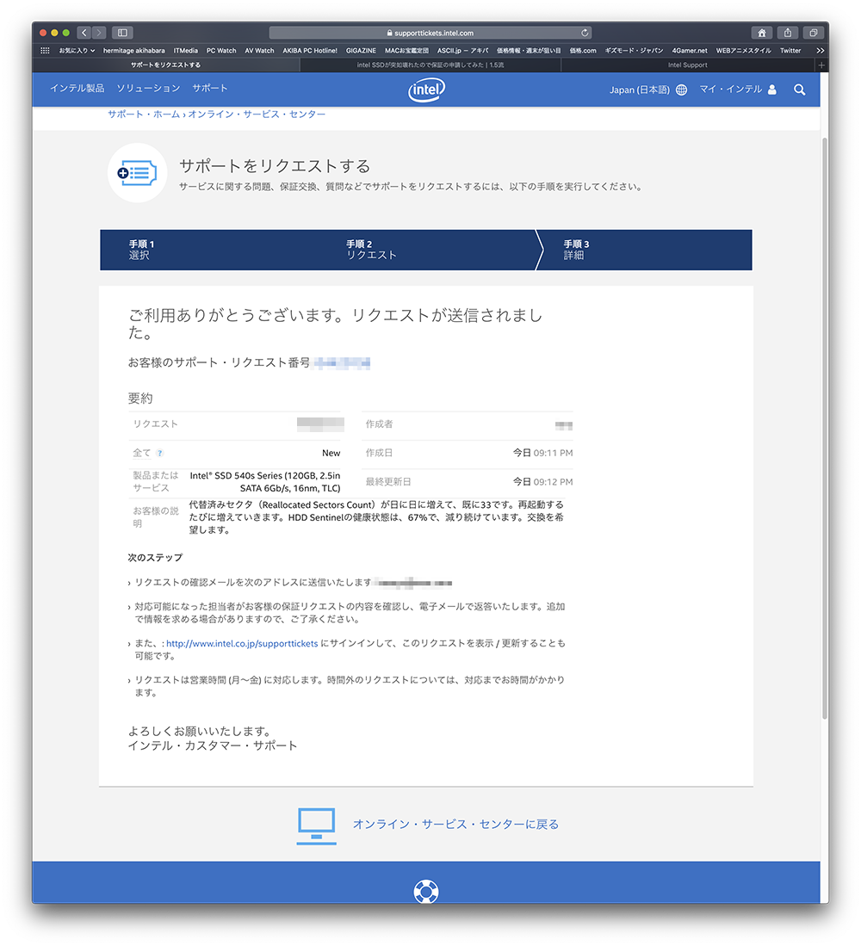
Task: Open the AV Watch bookmark
Action: [259, 51]
